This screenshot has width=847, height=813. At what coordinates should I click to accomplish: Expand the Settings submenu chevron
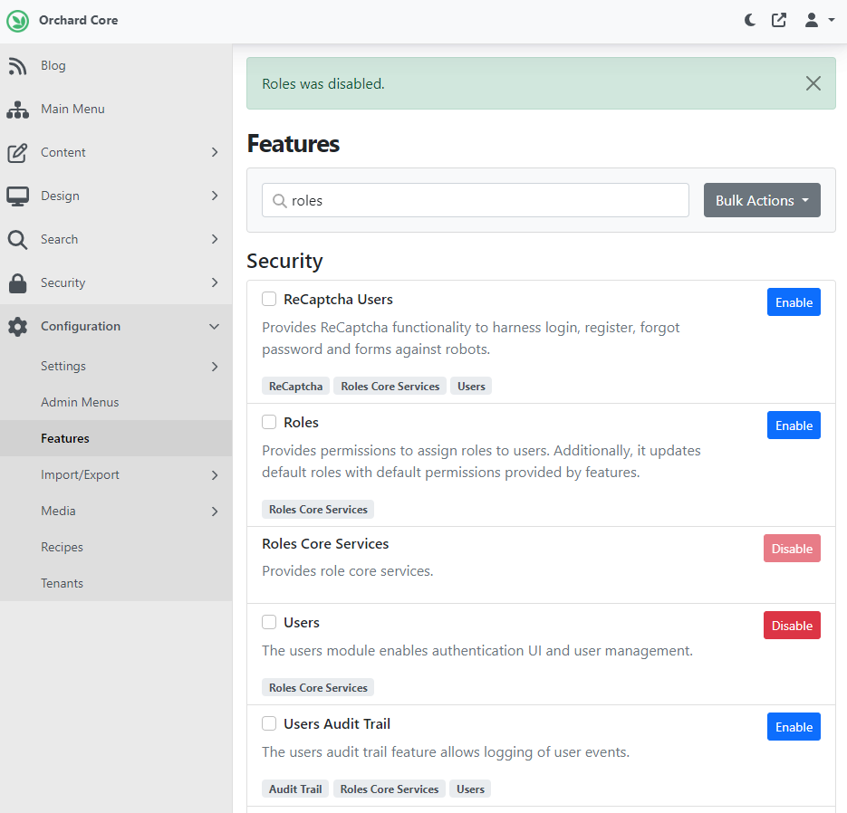(215, 367)
